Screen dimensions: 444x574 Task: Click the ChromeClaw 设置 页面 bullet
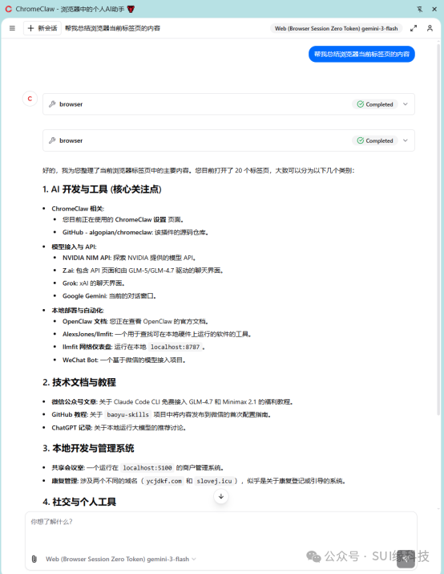123,219
